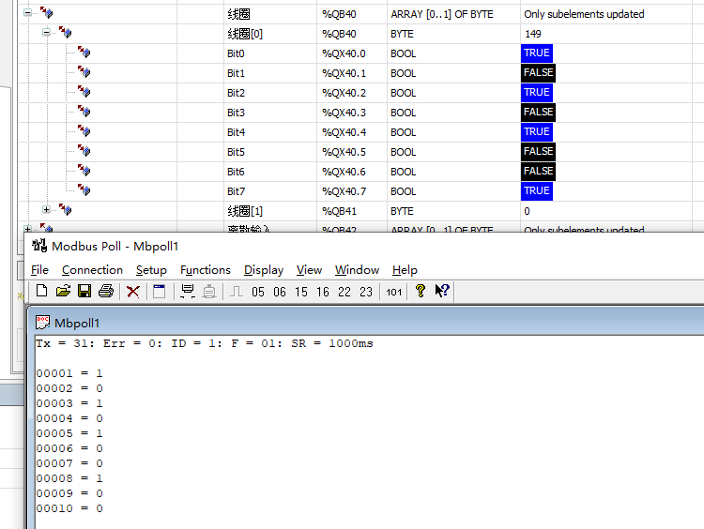Click the Tx Err status line
704x529 pixels.
205,343
